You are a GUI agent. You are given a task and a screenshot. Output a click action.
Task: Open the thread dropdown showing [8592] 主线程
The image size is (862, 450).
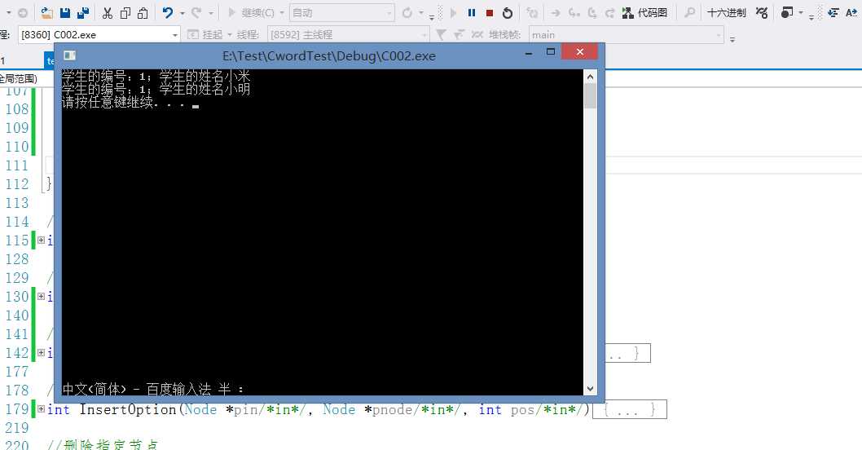348,35
